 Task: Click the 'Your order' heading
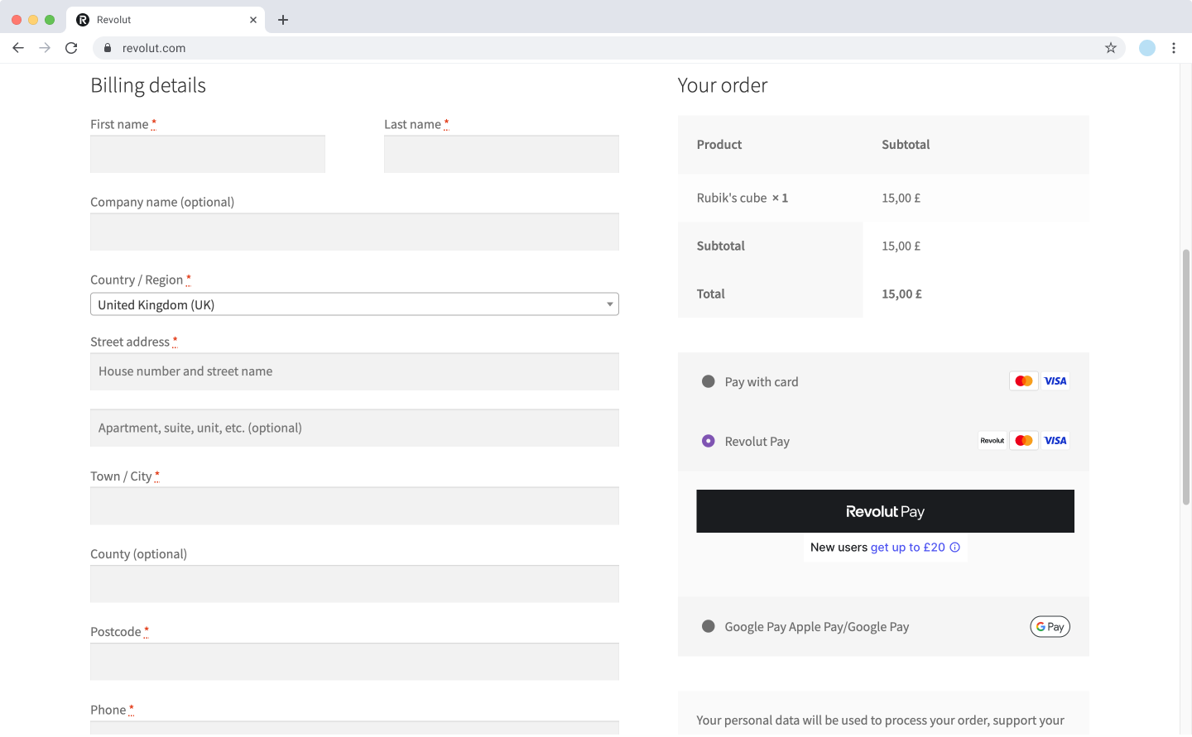click(x=723, y=85)
